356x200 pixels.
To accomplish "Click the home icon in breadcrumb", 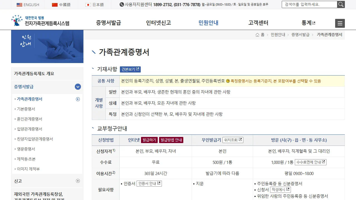I will [258, 35].
